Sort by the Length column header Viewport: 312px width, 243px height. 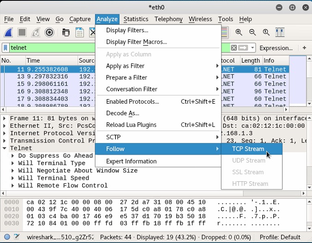click(x=251, y=60)
